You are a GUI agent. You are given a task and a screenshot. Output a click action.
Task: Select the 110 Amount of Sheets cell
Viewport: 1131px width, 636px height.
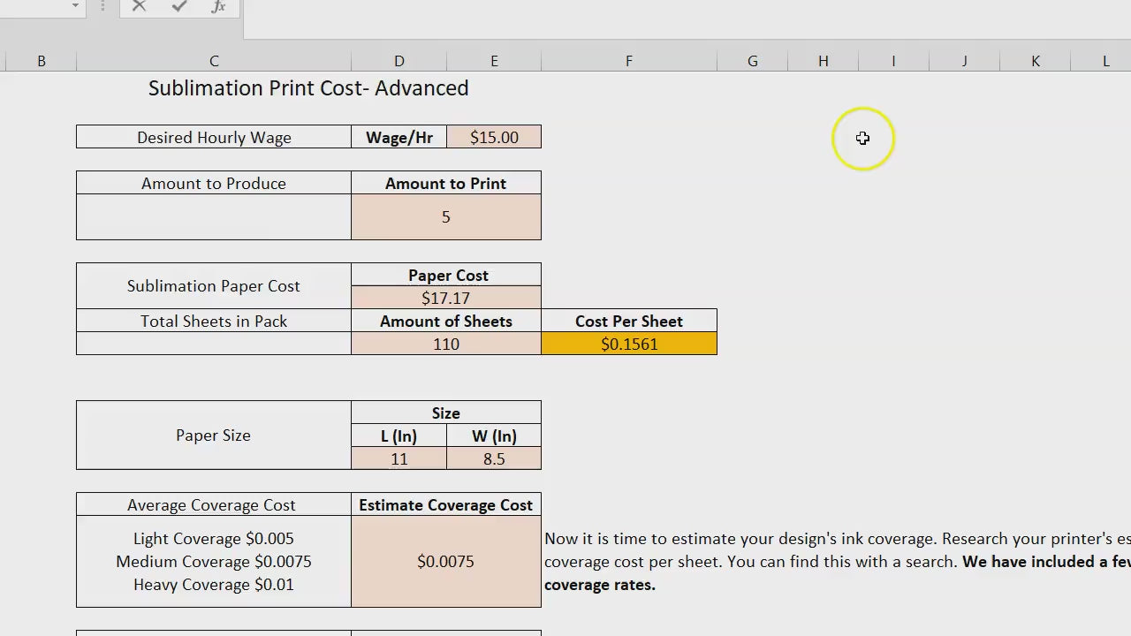click(x=446, y=344)
